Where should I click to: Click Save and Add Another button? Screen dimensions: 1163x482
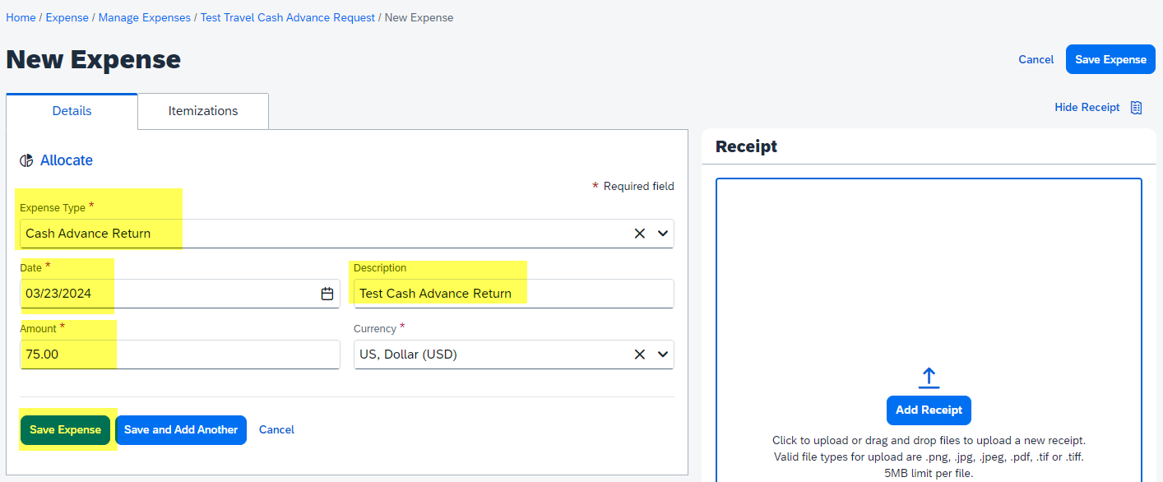pyautogui.click(x=181, y=430)
